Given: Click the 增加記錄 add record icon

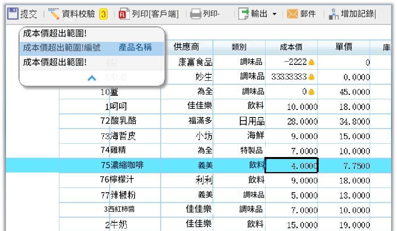Looking at the screenshot, I should coord(333,14).
